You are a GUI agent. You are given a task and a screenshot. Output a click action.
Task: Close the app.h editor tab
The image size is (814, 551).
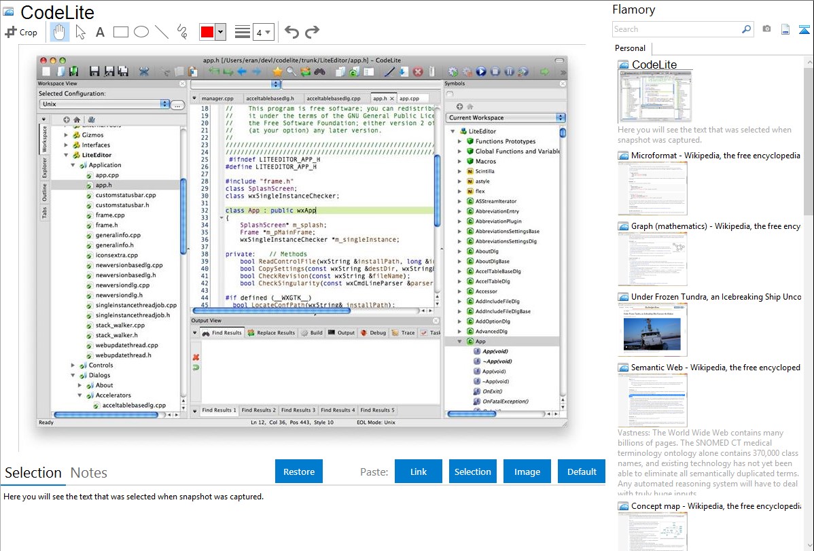pyautogui.click(x=392, y=98)
